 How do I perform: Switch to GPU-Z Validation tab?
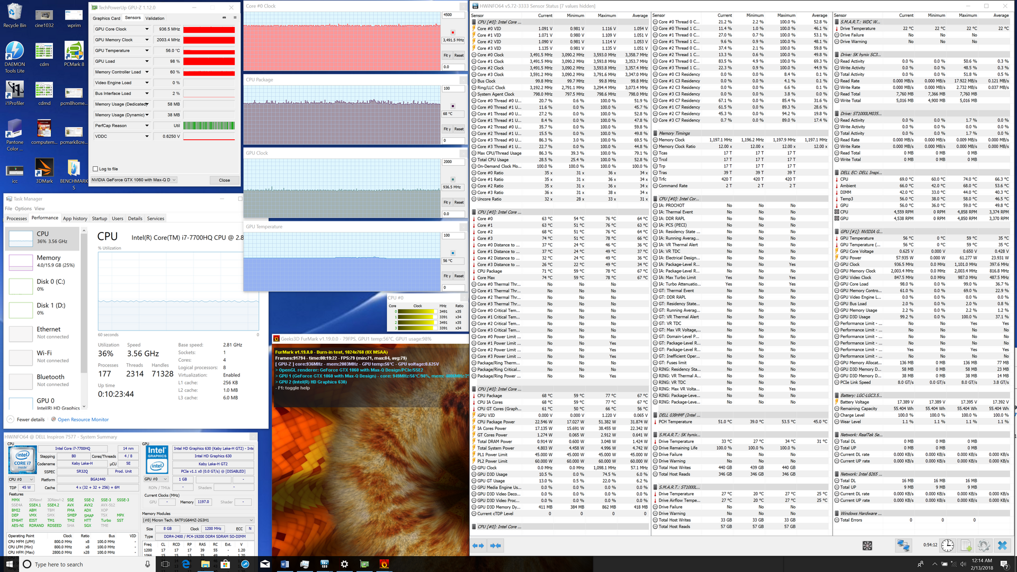click(155, 18)
